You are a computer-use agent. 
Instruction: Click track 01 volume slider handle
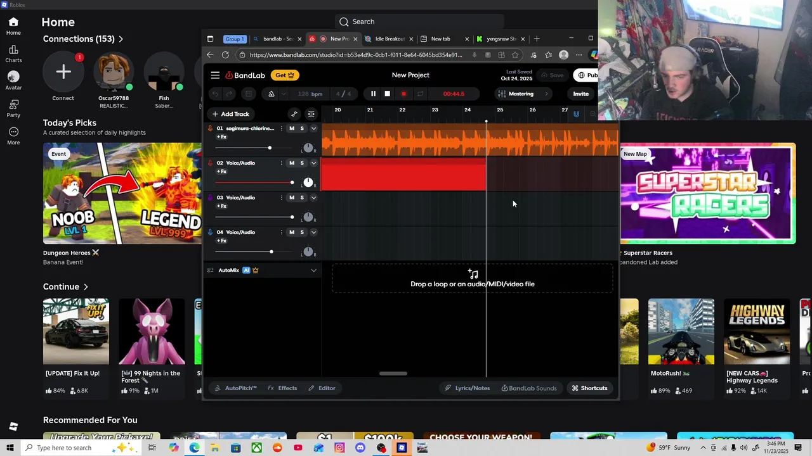coord(270,148)
